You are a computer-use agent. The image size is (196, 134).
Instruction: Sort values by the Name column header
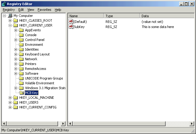(x=86, y=16)
